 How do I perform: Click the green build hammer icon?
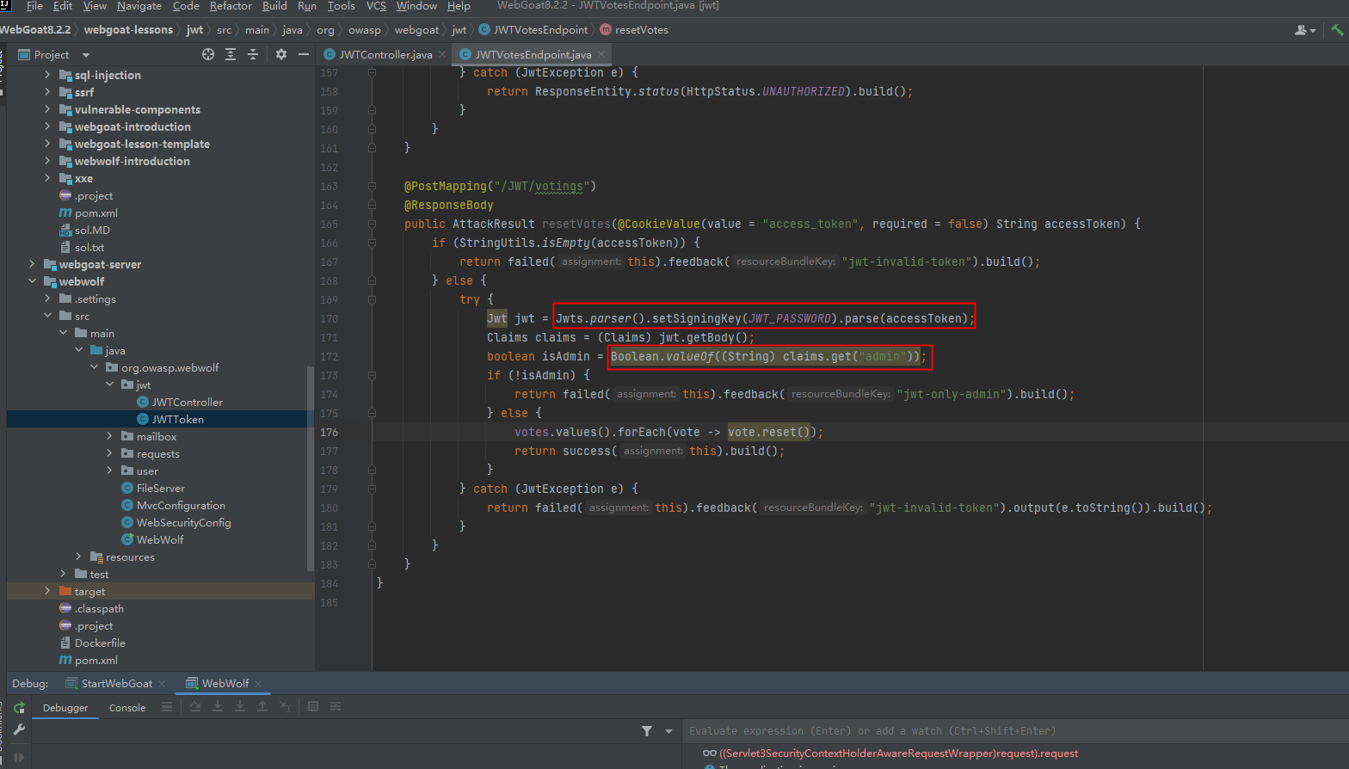[x=1337, y=29]
